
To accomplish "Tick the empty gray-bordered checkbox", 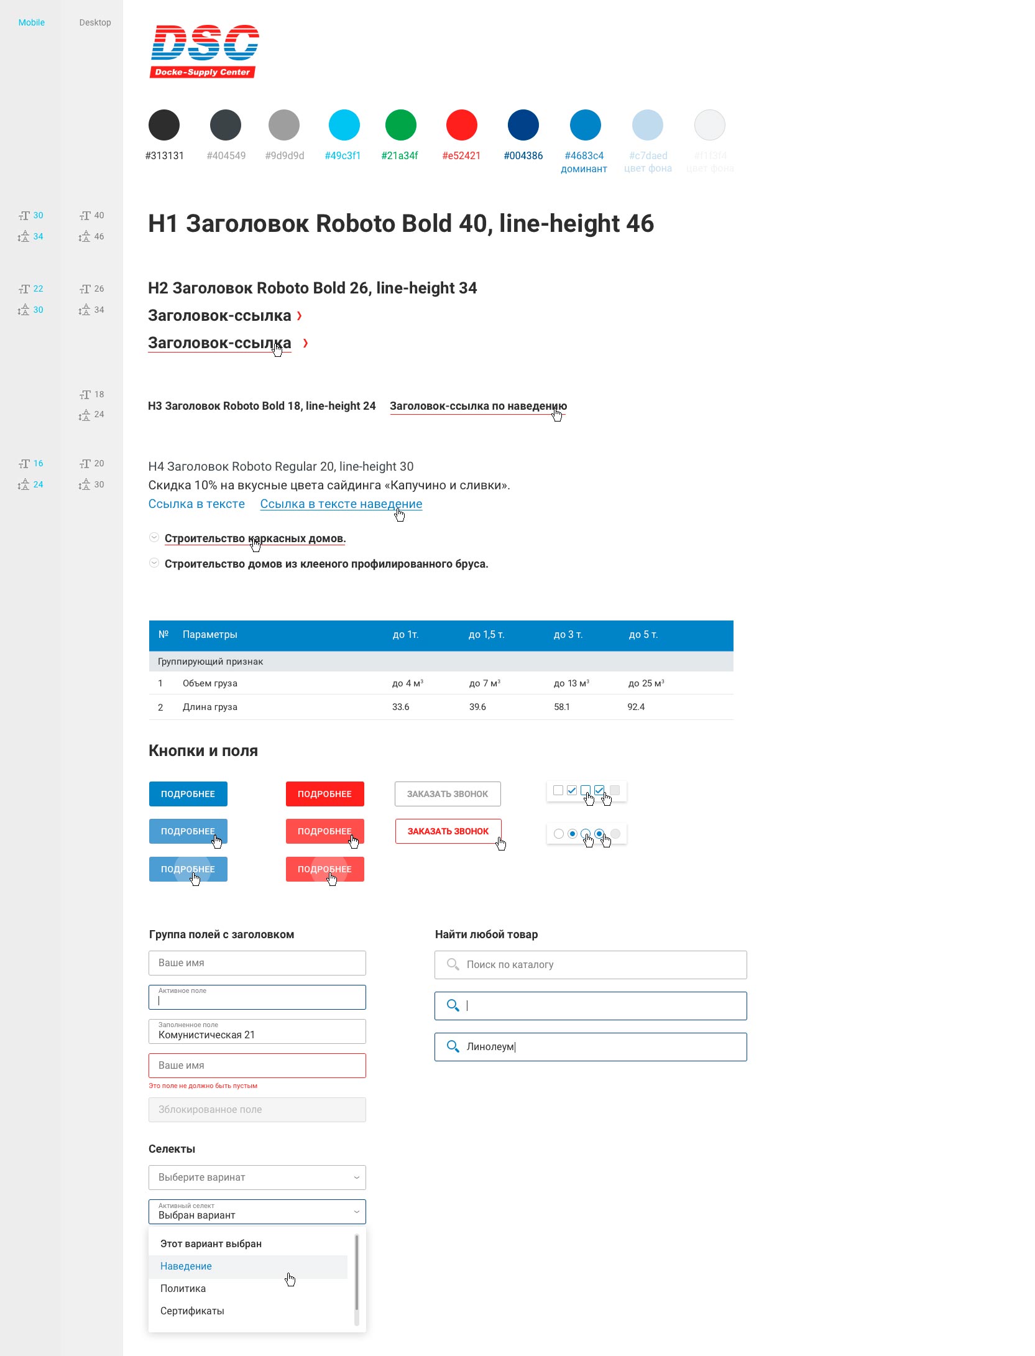I will (558, 790).
